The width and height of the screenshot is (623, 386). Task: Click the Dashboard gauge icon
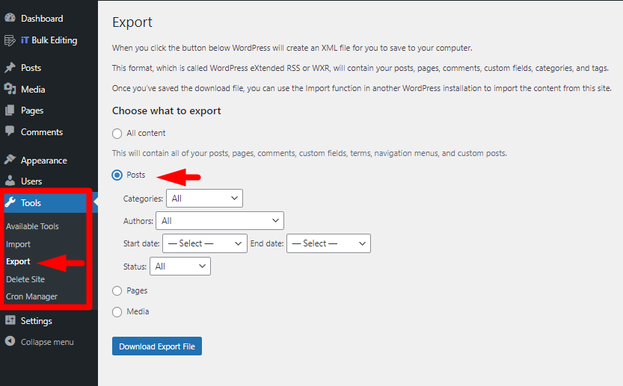10,18
